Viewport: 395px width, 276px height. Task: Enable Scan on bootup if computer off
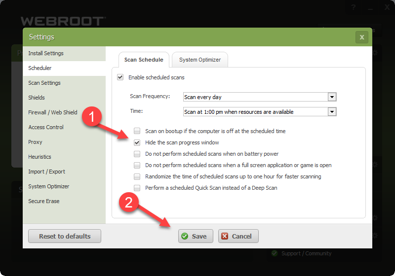click(x=137, y=131)
